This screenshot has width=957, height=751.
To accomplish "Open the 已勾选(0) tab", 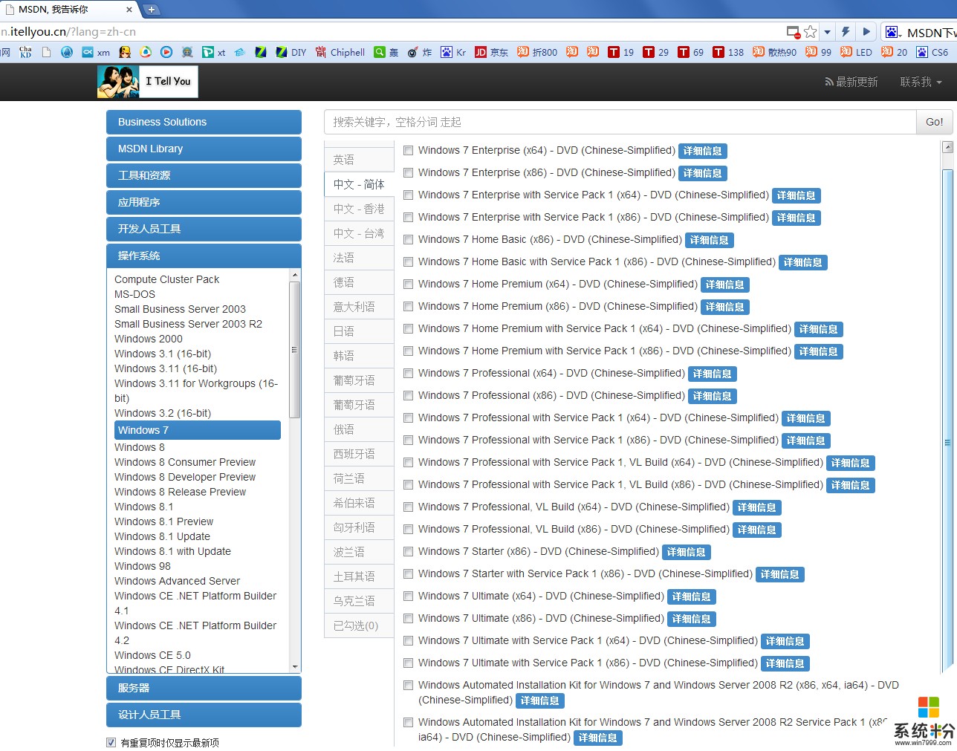I will pos(359,625).
